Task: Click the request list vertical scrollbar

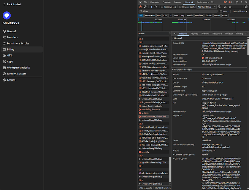Action: (x=170, y=169)
